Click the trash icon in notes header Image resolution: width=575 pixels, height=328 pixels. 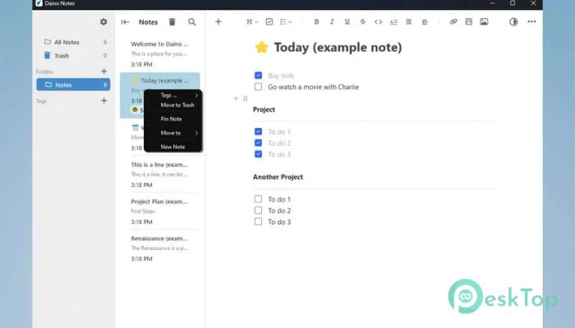(x=172, y=22)
